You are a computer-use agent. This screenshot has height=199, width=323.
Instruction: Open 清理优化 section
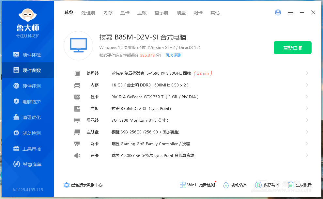[x=28, y=117]
